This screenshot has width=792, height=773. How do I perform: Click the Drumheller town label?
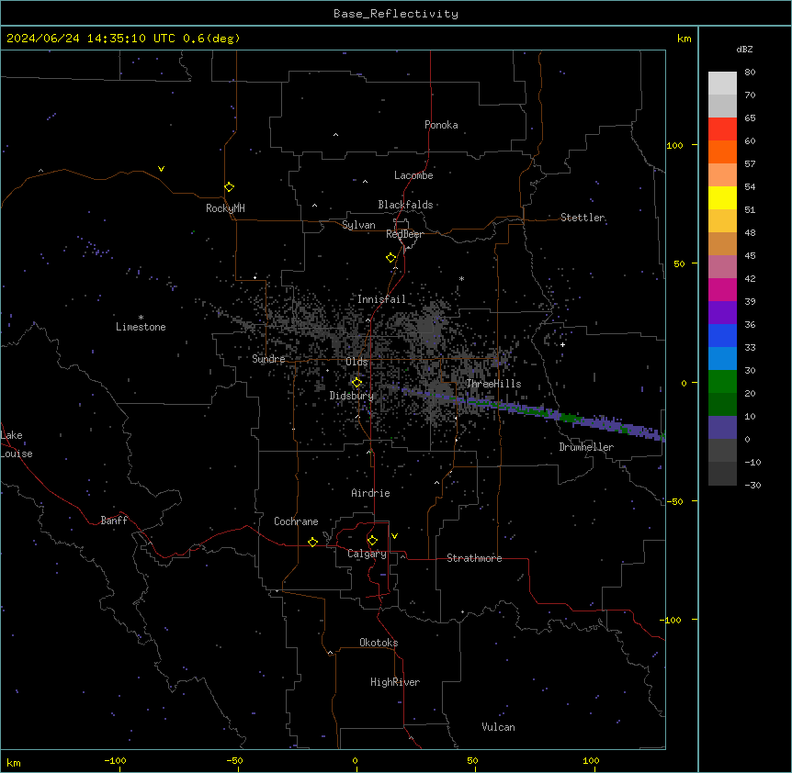coord(586,447)
